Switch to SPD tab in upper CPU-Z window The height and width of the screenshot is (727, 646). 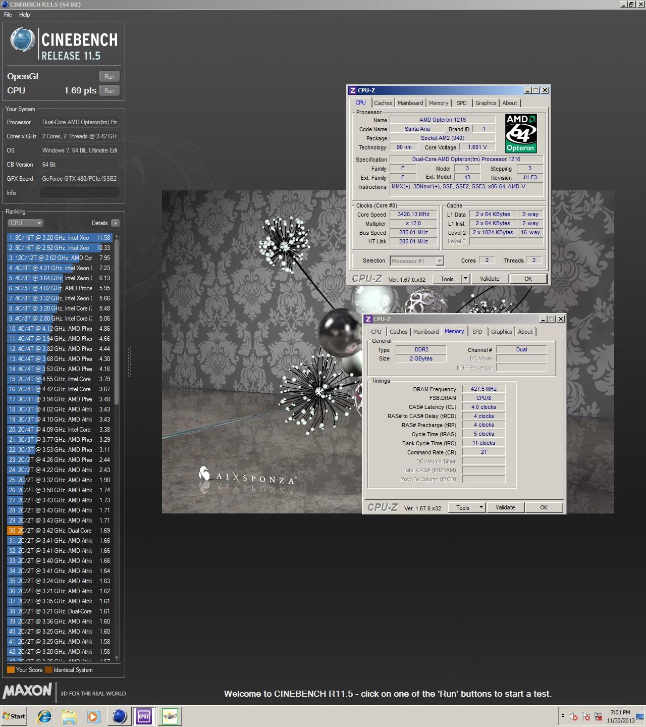point(462,103)
